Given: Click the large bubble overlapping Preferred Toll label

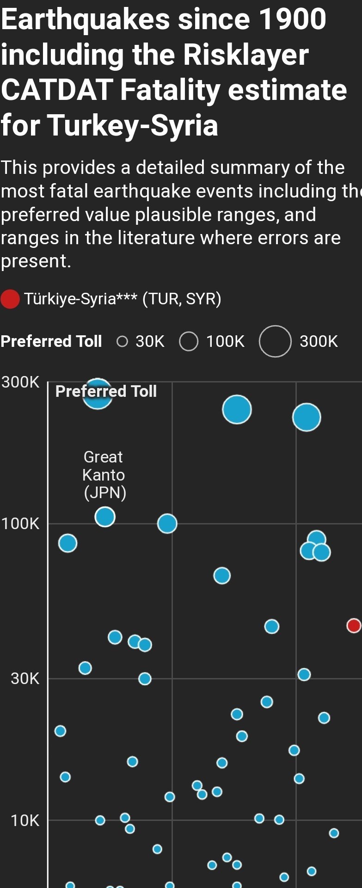Looking at the screenshot, I should [x=97, y=394].
